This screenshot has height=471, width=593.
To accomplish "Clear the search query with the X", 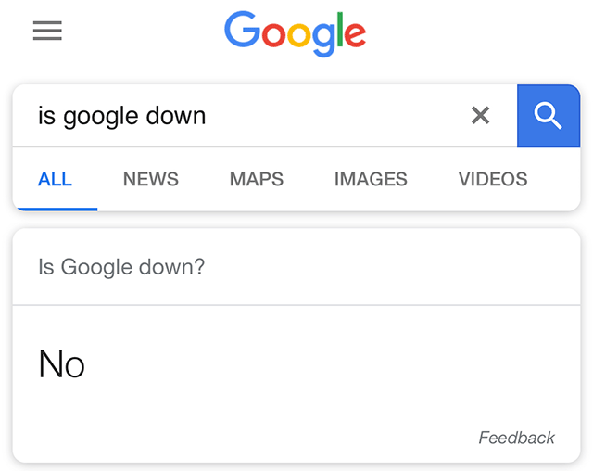I will pyautogui.click(x=480, y=116).
